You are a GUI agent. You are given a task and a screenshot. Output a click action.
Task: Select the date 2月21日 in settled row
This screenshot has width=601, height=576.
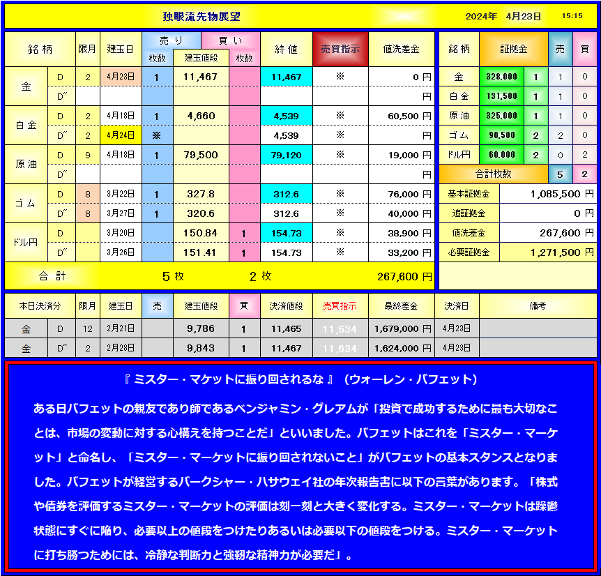121,328
